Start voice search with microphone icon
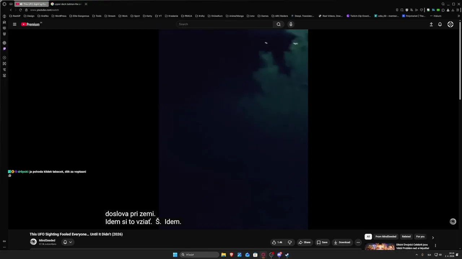This screenshot has width=462, height=259. click(291, 24)
